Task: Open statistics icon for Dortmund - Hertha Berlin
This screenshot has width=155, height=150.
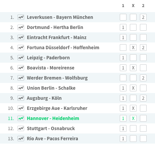Action: 21,27
